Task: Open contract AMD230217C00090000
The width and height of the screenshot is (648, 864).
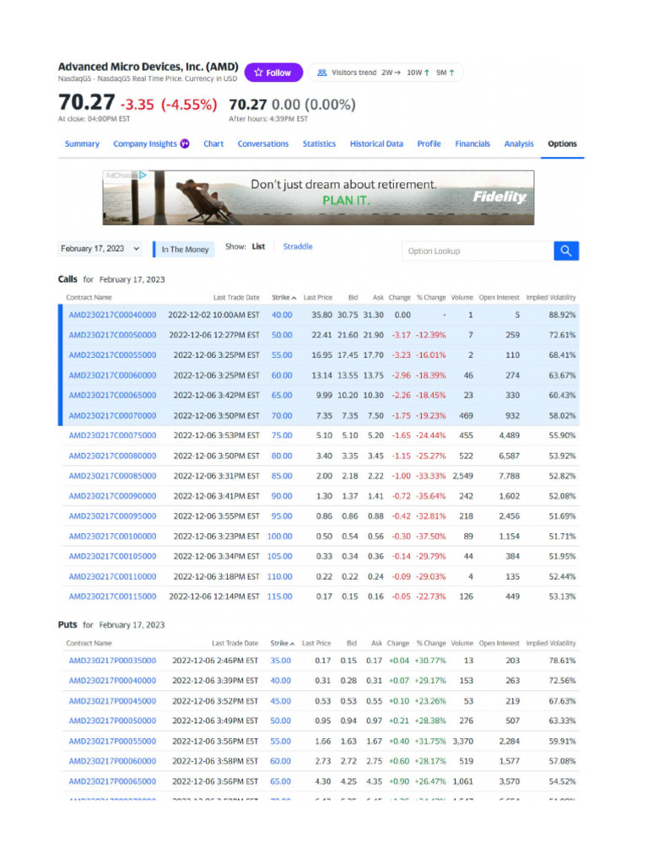Action: click(x=112, y=496)
